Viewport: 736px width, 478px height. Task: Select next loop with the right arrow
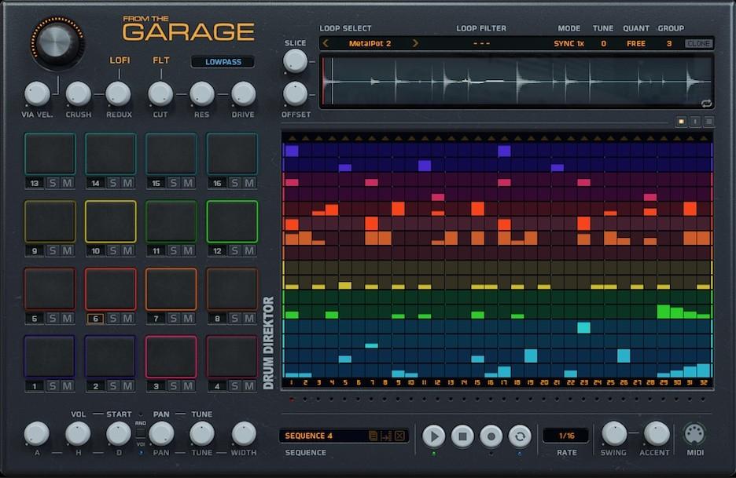point(416,44)
